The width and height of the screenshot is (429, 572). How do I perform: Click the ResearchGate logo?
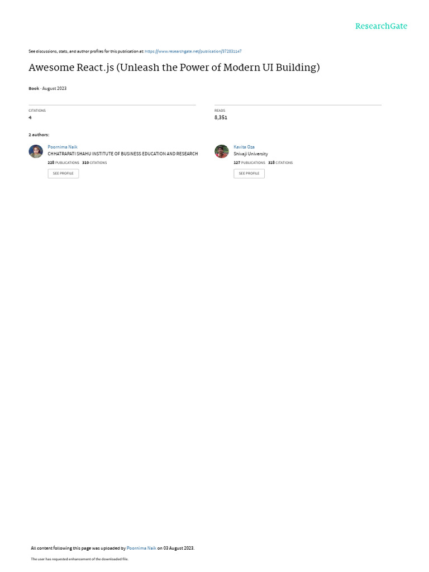coord(381,26)
